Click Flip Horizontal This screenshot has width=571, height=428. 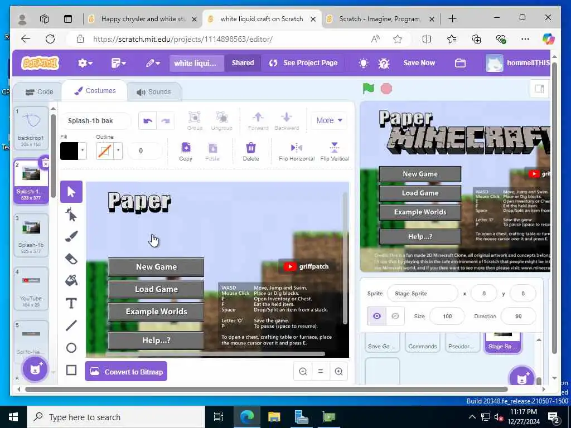[x=297, y=152]
